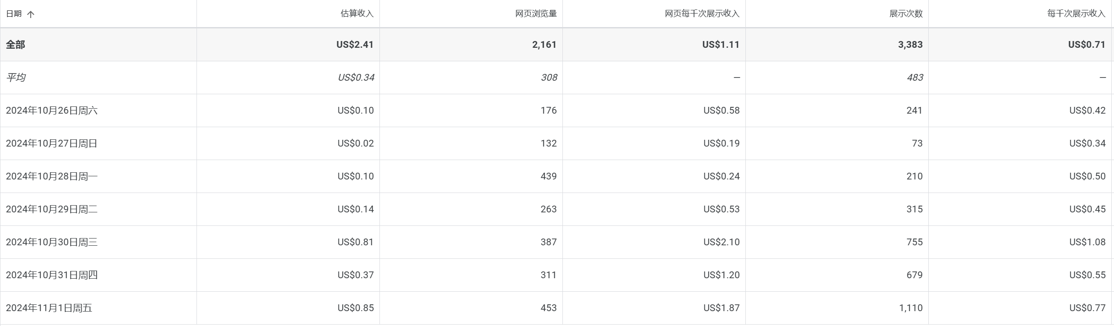Select the 2024年10月30日周三 row

[x=51, y=242]
